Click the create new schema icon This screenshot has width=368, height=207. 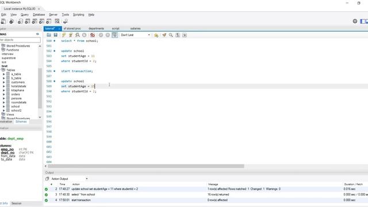pyautogui.click(x=21, y=21)
